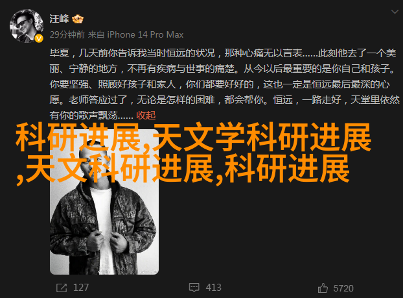Open 汪峰's round profile avatar
Screen dimensions: 403x298
click(x=26, y=26)
